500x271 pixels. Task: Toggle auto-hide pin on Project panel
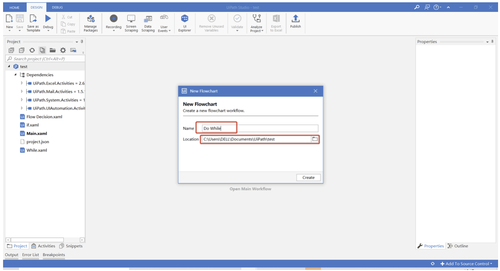pos(82,41)
